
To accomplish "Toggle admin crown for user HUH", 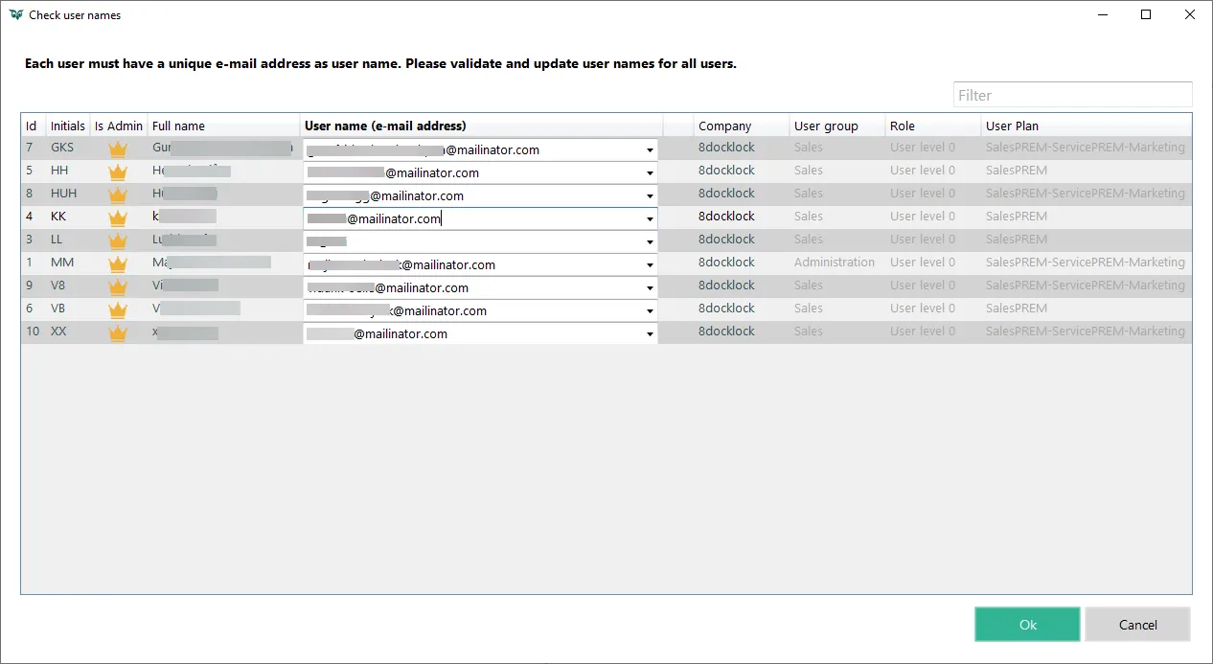I will tap(118, 195).
